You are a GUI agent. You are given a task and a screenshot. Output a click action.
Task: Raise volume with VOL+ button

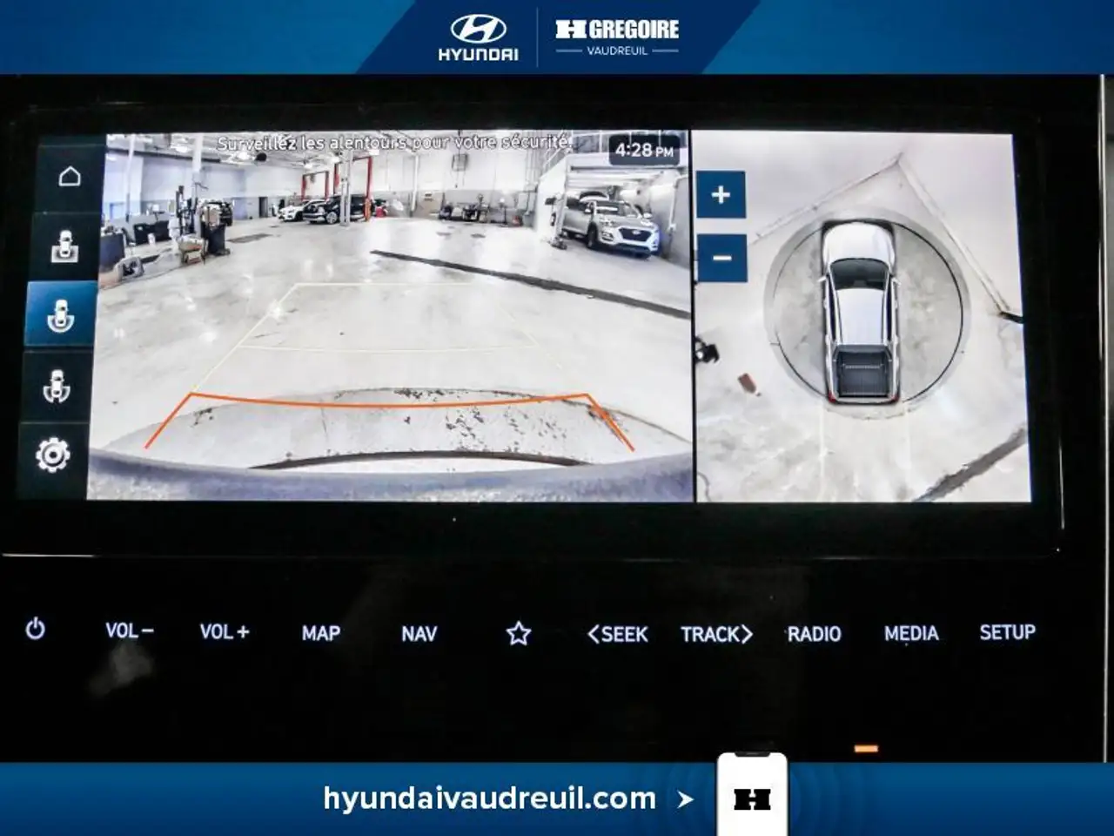pos(225,632)
